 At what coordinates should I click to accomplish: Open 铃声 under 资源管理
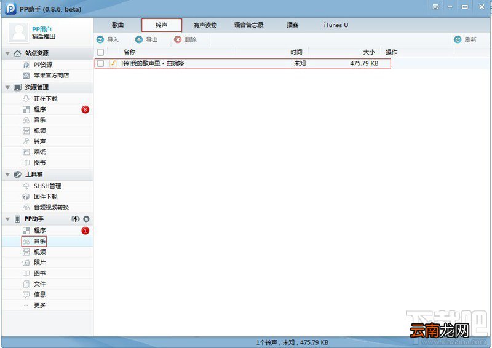click(40, 141)
